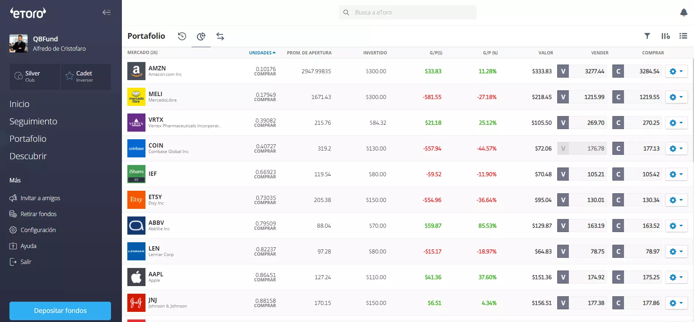Switch to portfolio pie chart view
The image size is (694, 322).
201,36
